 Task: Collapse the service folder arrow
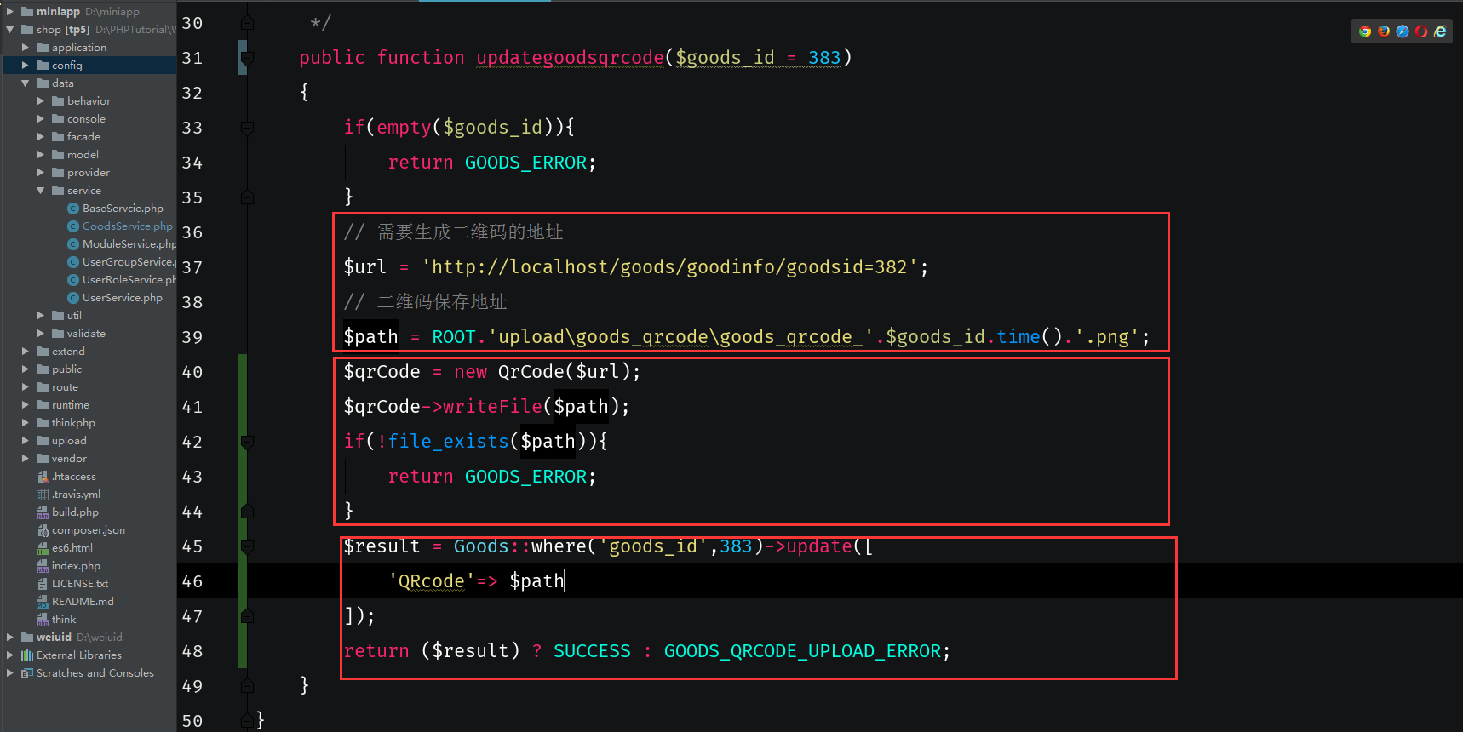tap(41, 191)
